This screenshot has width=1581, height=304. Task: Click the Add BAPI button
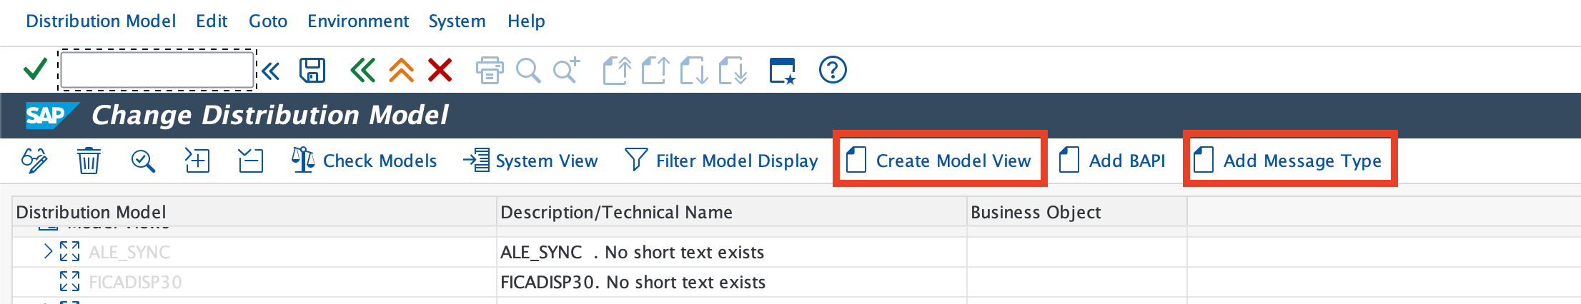coord(1113,161)
